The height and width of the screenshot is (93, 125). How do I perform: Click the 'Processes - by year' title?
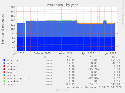tap(62, 5)
